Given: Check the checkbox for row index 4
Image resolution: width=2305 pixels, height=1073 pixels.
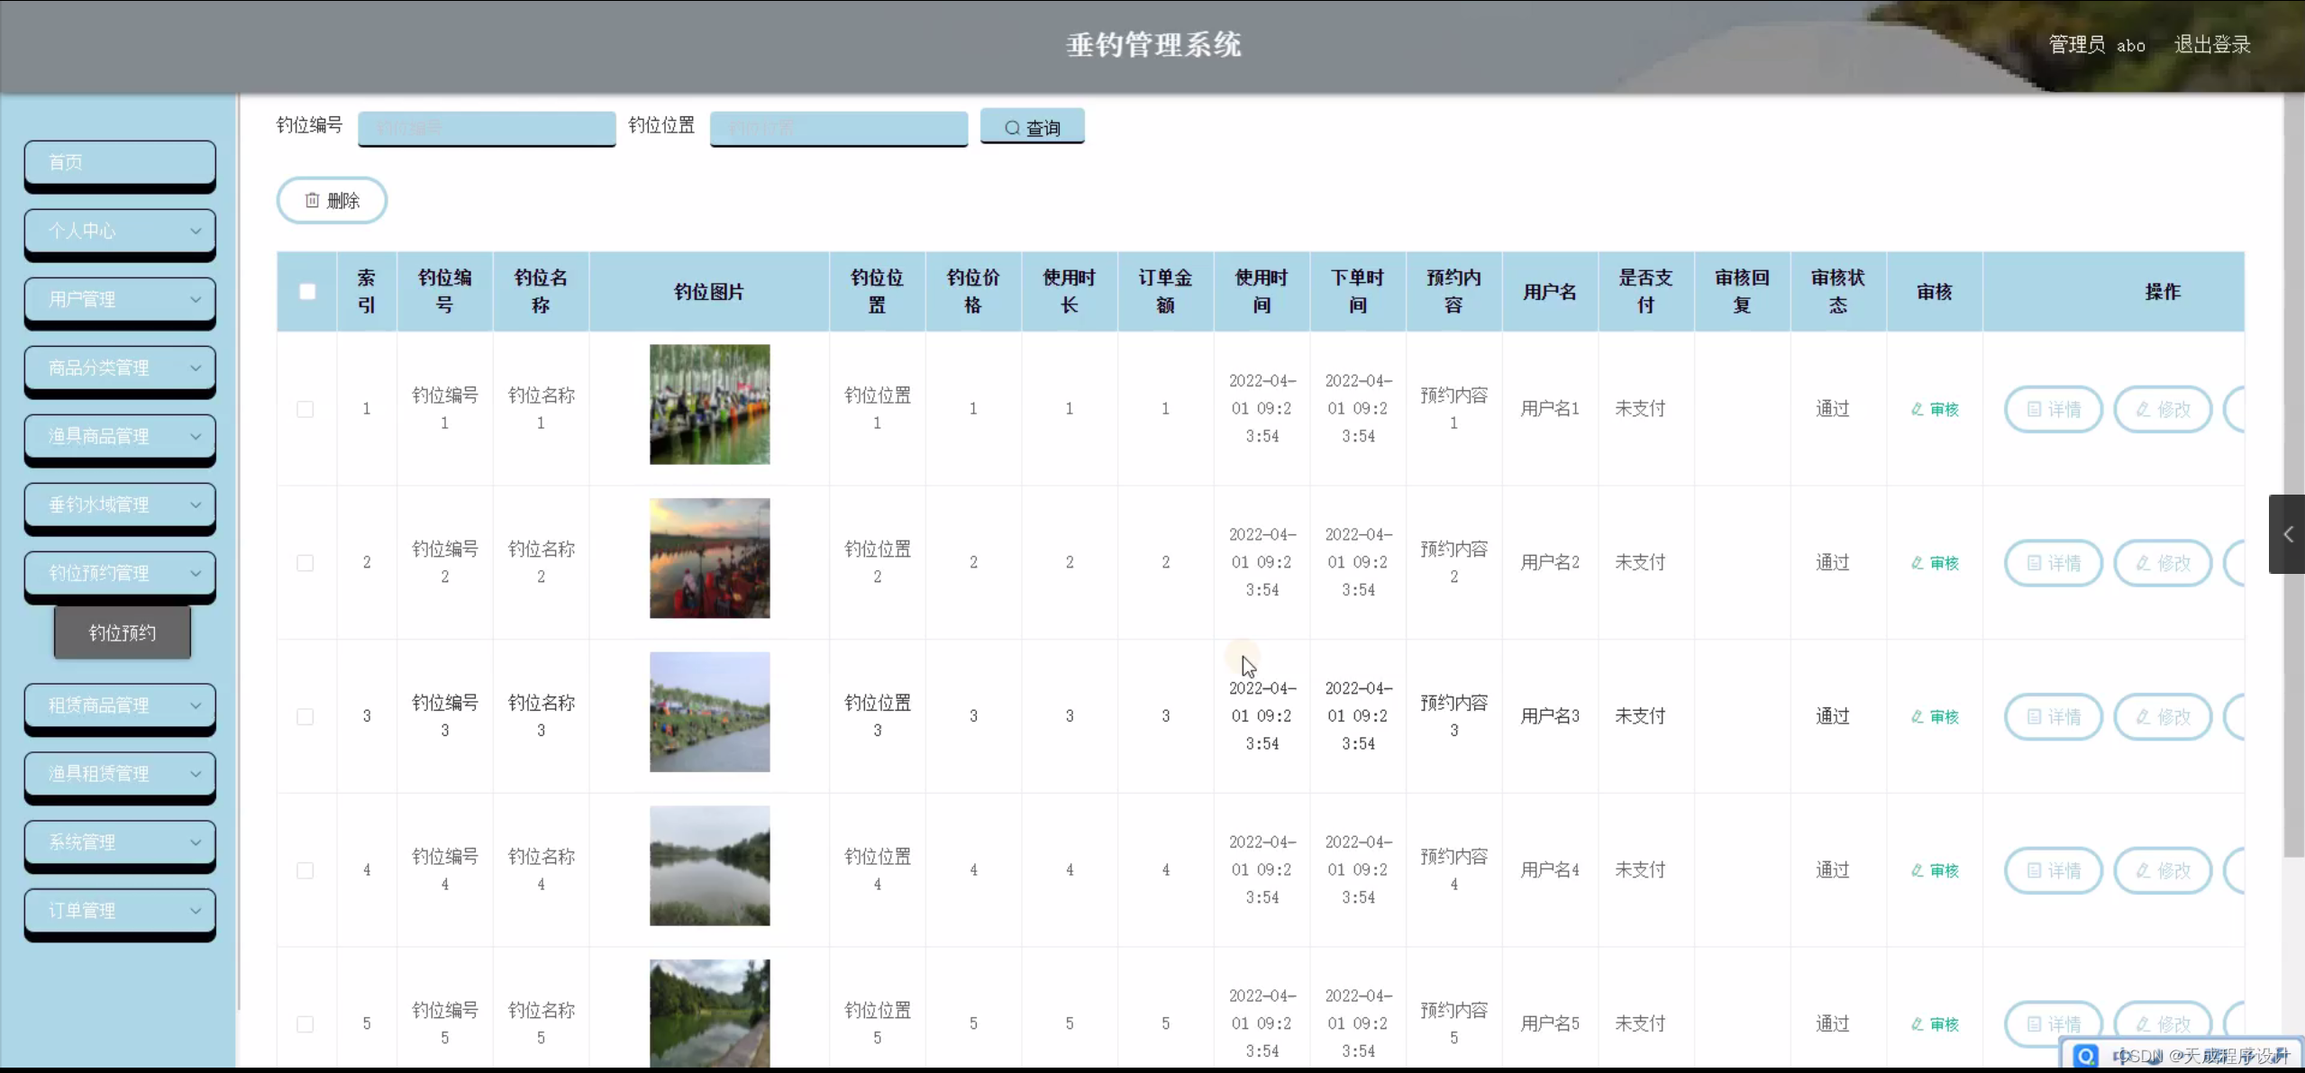Looking at the screenshot, I should (305, 870).
